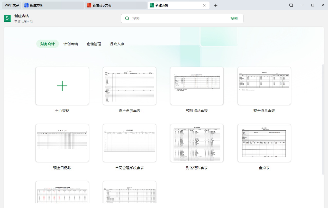Click the green S spreadsheet logo
The width and height of the screenshot is (328, 208).
point(8,19)
